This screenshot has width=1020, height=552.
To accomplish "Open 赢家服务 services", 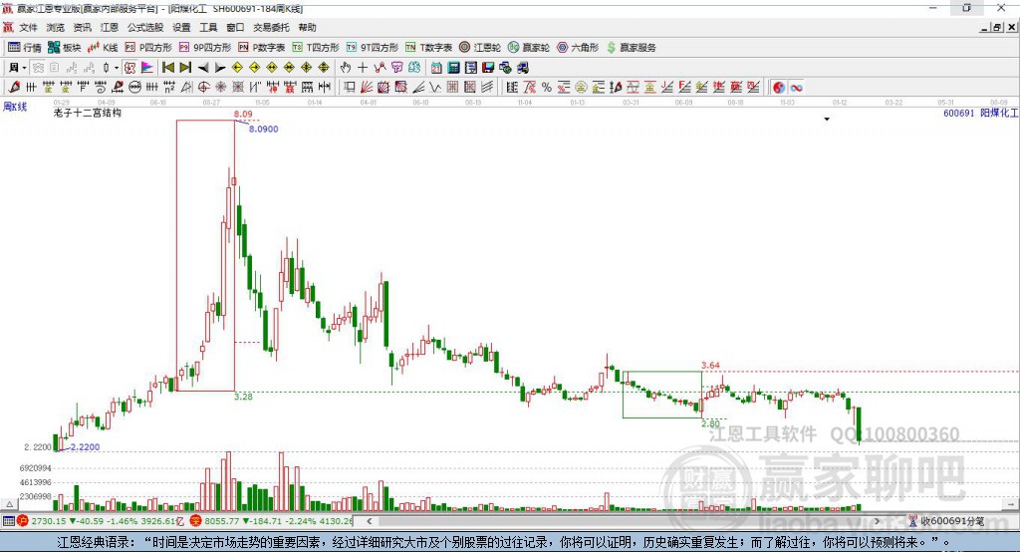I will pyautogui.click(x=631, y=48).
